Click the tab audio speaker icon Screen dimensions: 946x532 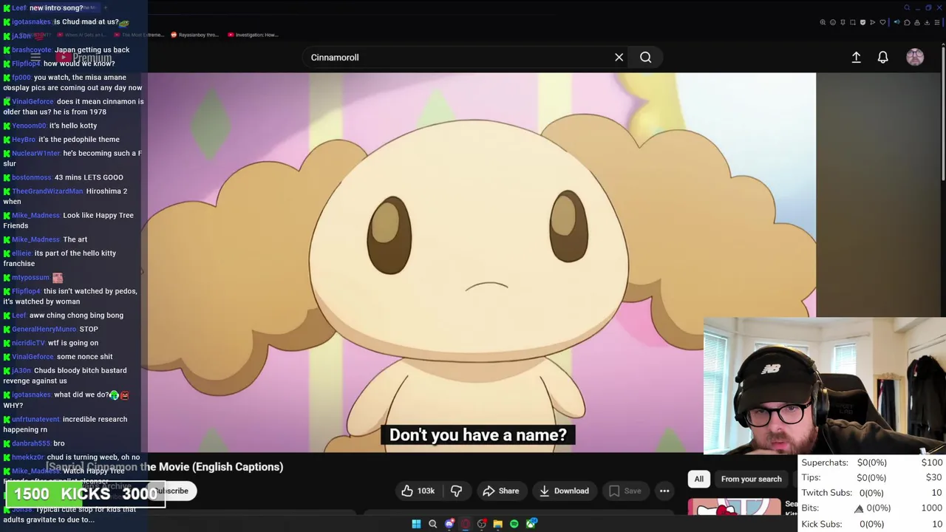point(897,22)
